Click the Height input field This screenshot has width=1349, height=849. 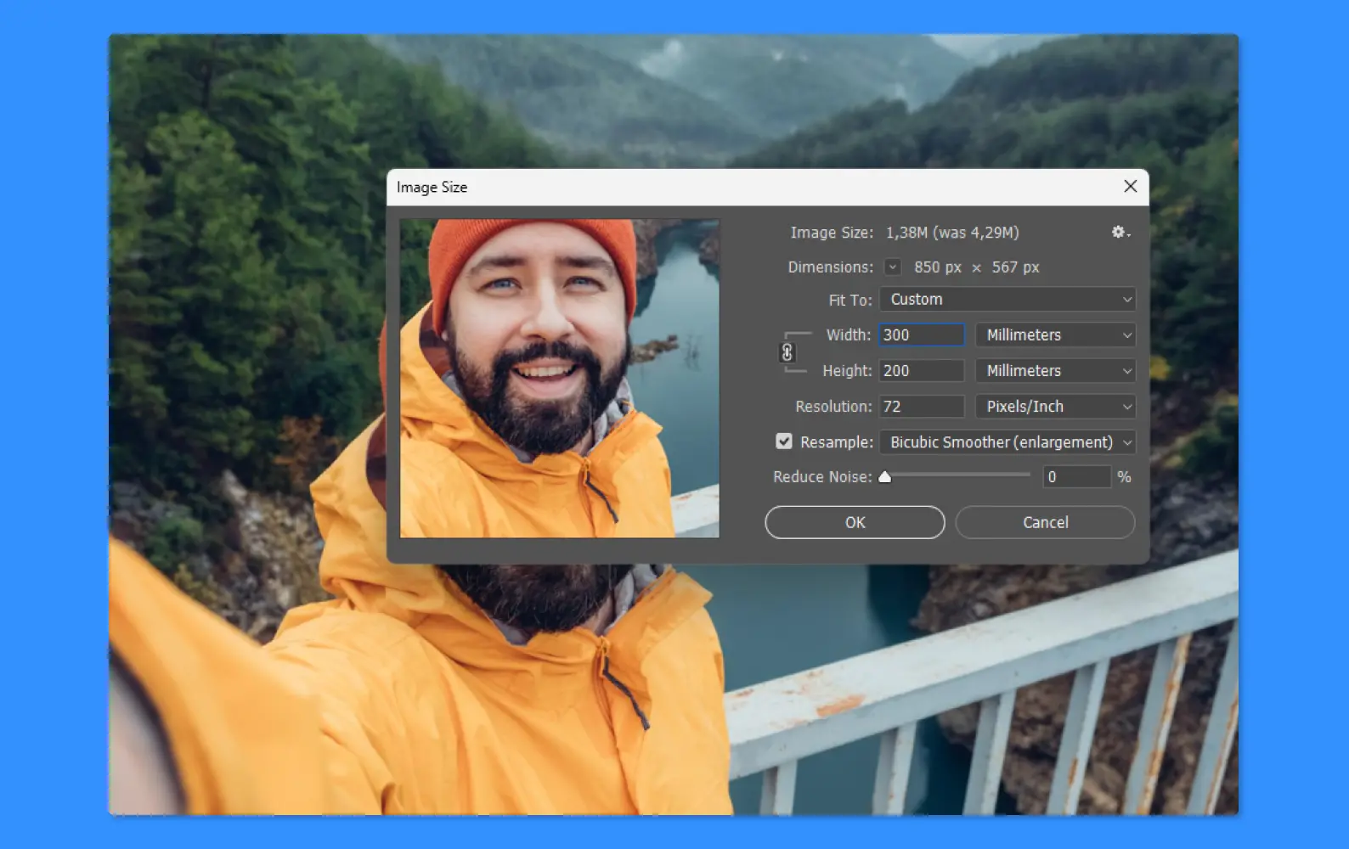922,371
